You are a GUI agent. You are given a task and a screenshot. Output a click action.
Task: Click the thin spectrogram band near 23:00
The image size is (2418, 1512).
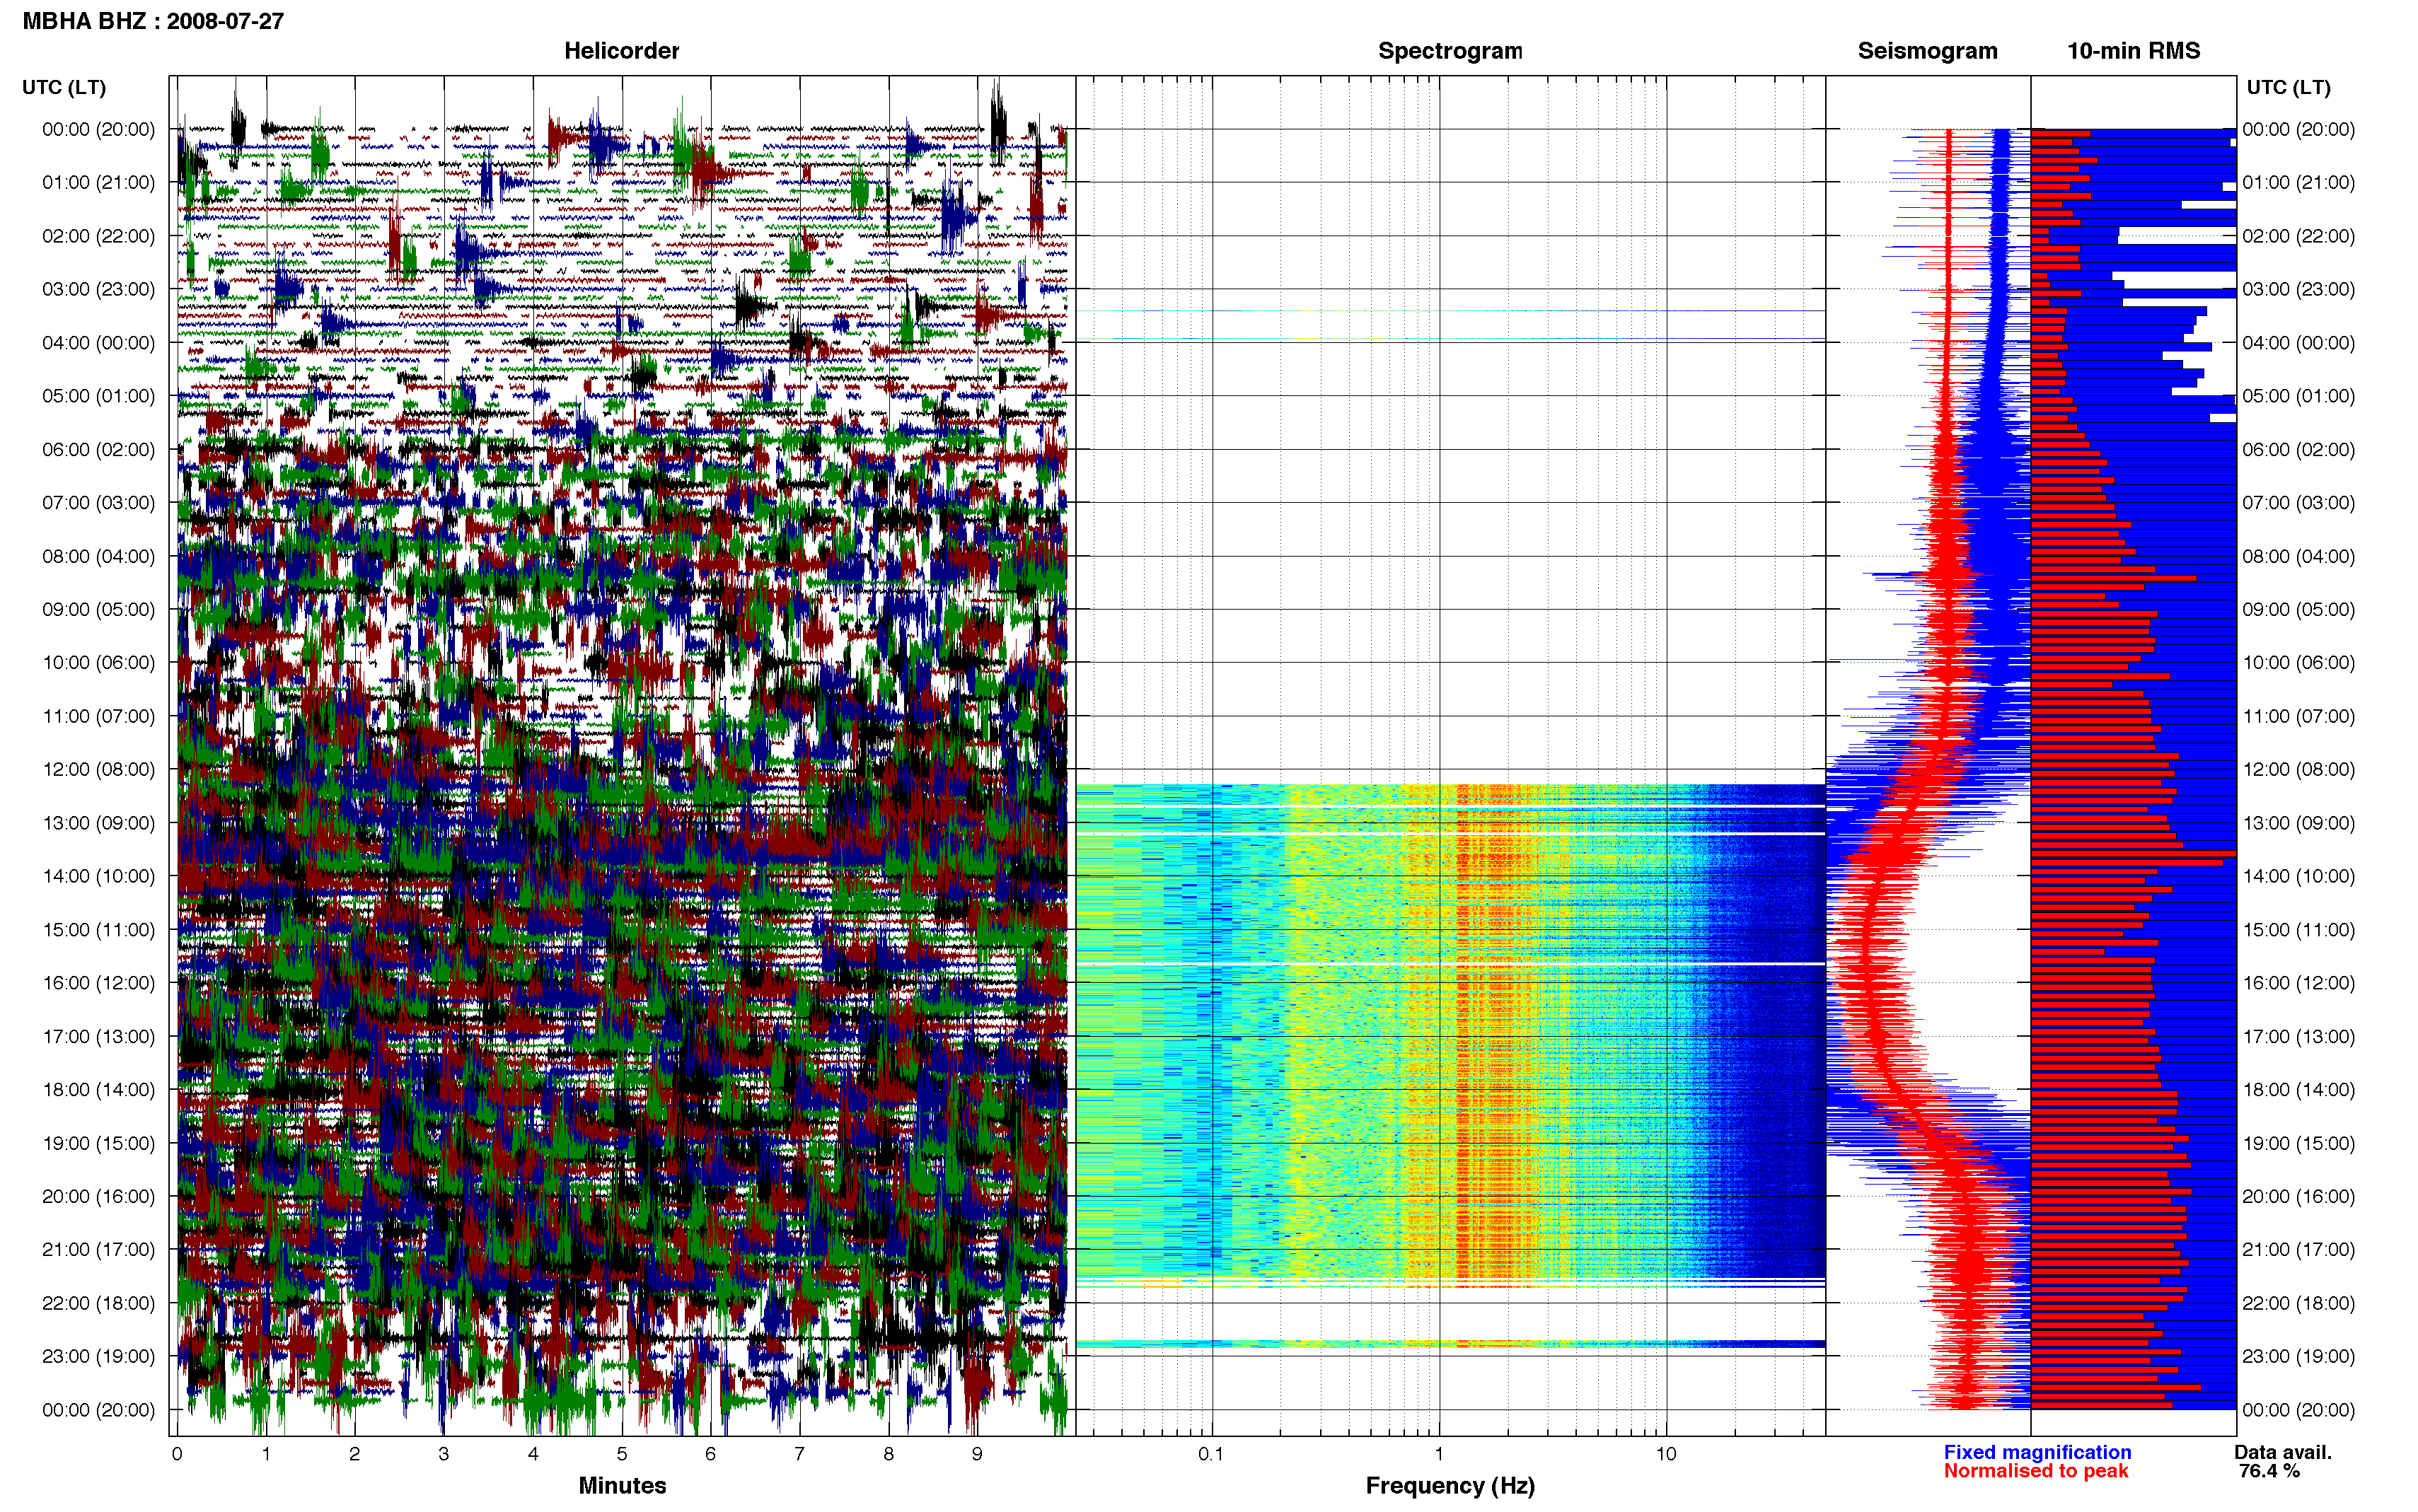pyautogui.click(x=1450, y=1343)
